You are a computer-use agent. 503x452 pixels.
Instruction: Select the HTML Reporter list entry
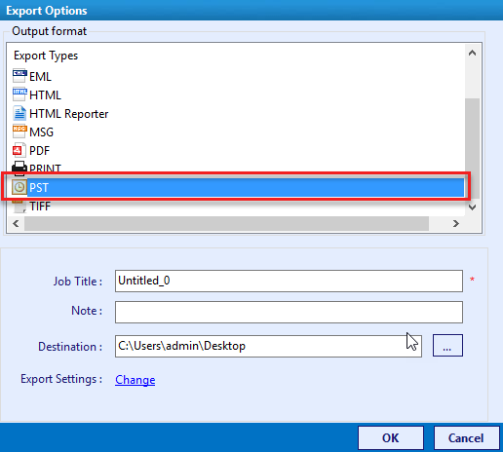pyautogui.click(x=68, y=114)
